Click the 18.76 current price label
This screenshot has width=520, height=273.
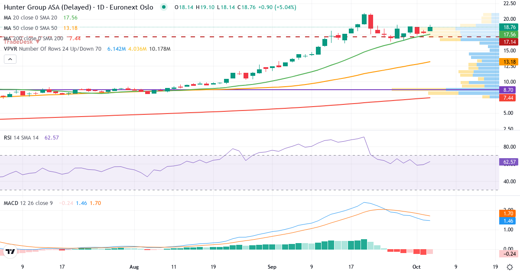[509, 27]
